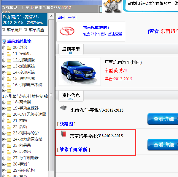Image resolution: width=178 pixels, height=177 pixels.
Task: Click the 当前:维修指南 heading
Action: pyautogui.click(x=19, y=41)
